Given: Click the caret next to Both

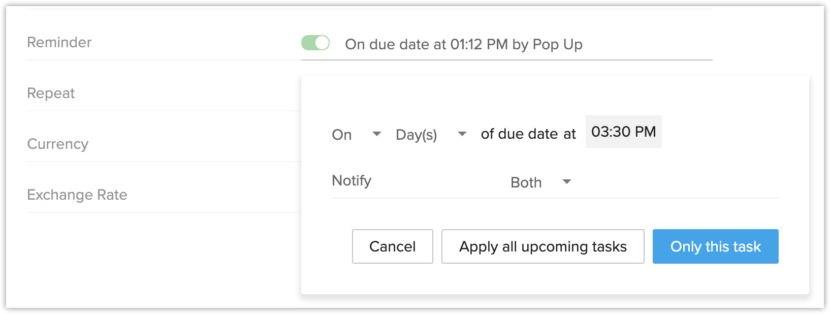Looking at the screenshot, I should click(x=567, y=182).
